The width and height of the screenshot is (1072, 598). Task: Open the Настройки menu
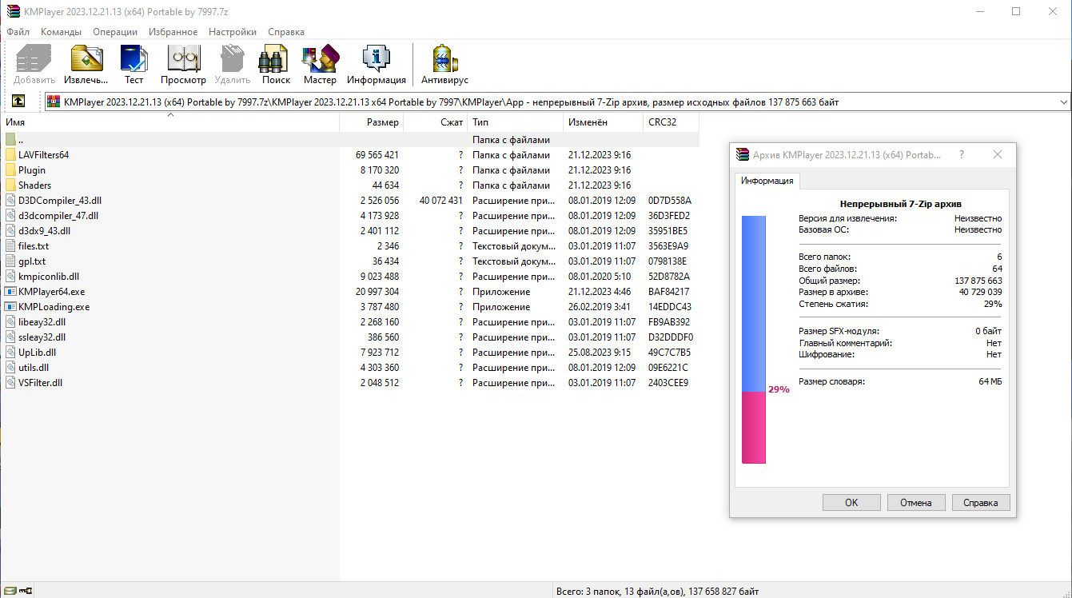coord(233,32)
